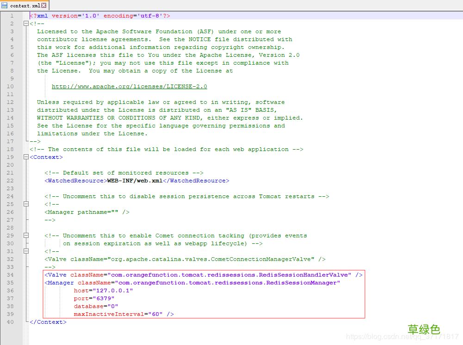Click the 'Uncomment this to disable session persistence' comment

pyautogui.click(x=187, y=196)
